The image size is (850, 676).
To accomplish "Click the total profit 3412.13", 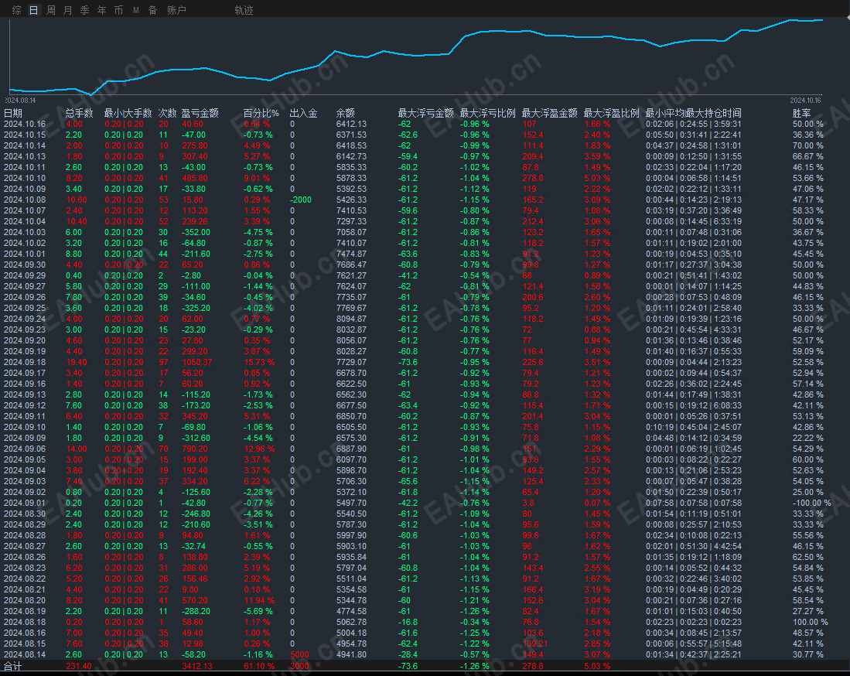I will click(x=197, y=666).
